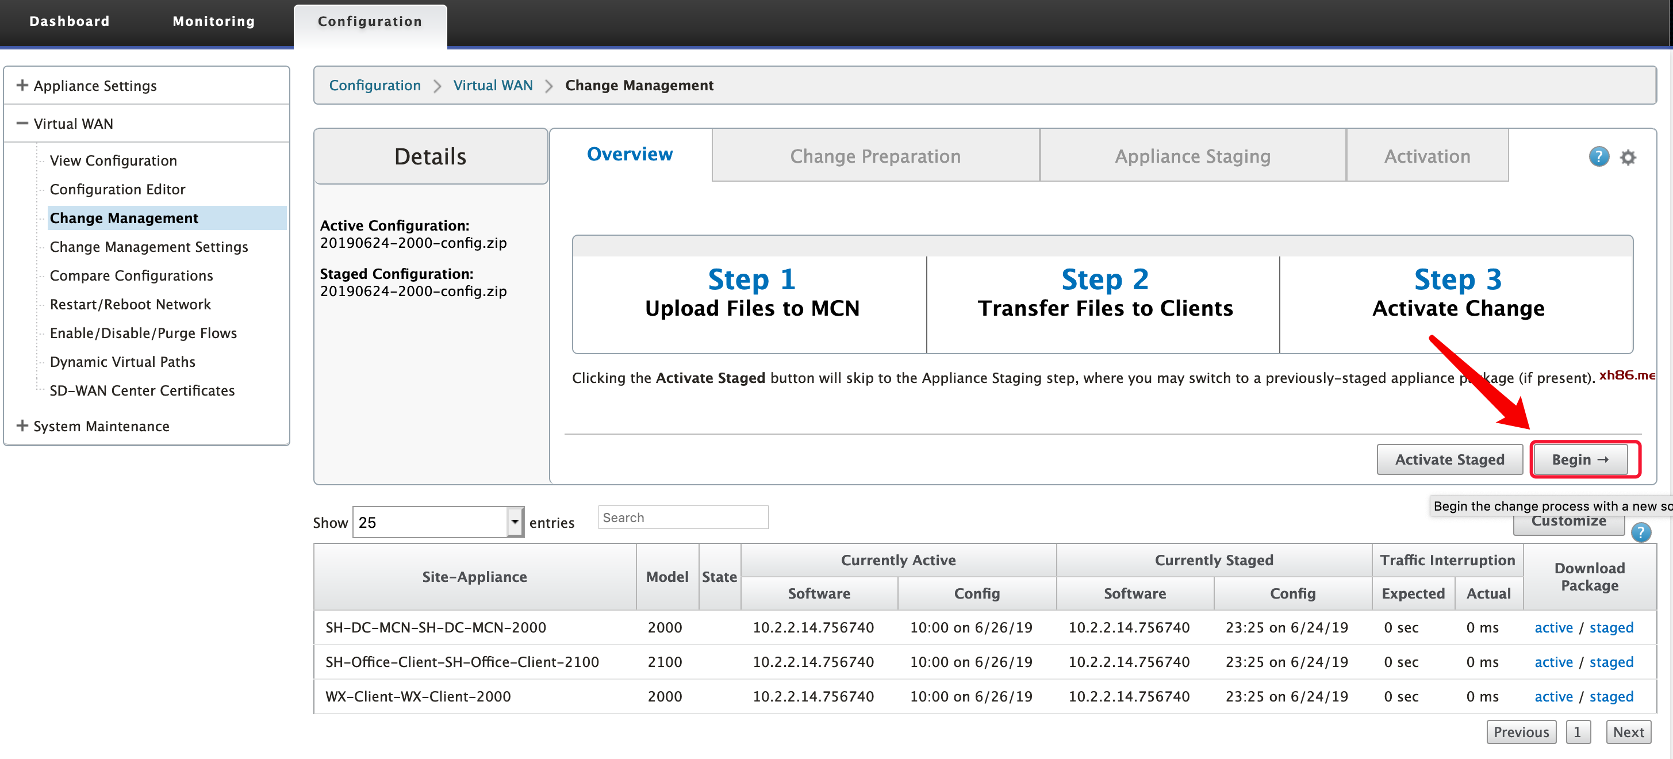Download staged package for SH-Office-Client
The width and height of the screenshot is (1673, 759).
(x=1611, y=661)
